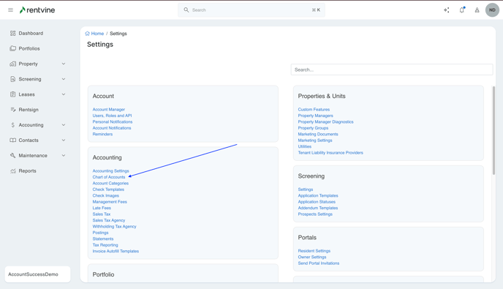Open the AI sparkle icon in header
The height and width of the screenshot is (289, 503).
tap(447, 10)
